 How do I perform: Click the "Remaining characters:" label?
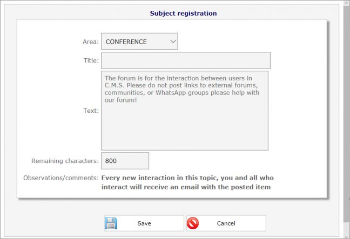65,161
